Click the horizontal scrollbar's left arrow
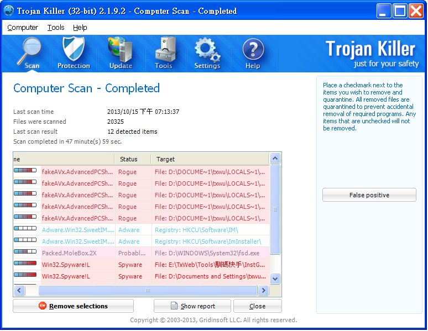Viewport: 428px width, 331px height. [19, 290]
